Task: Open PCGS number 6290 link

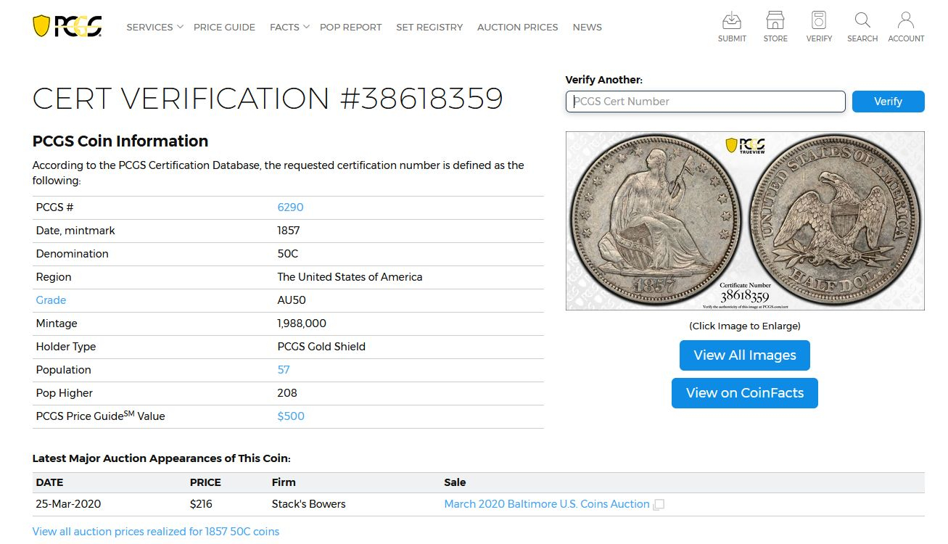Action: point(290,207)
